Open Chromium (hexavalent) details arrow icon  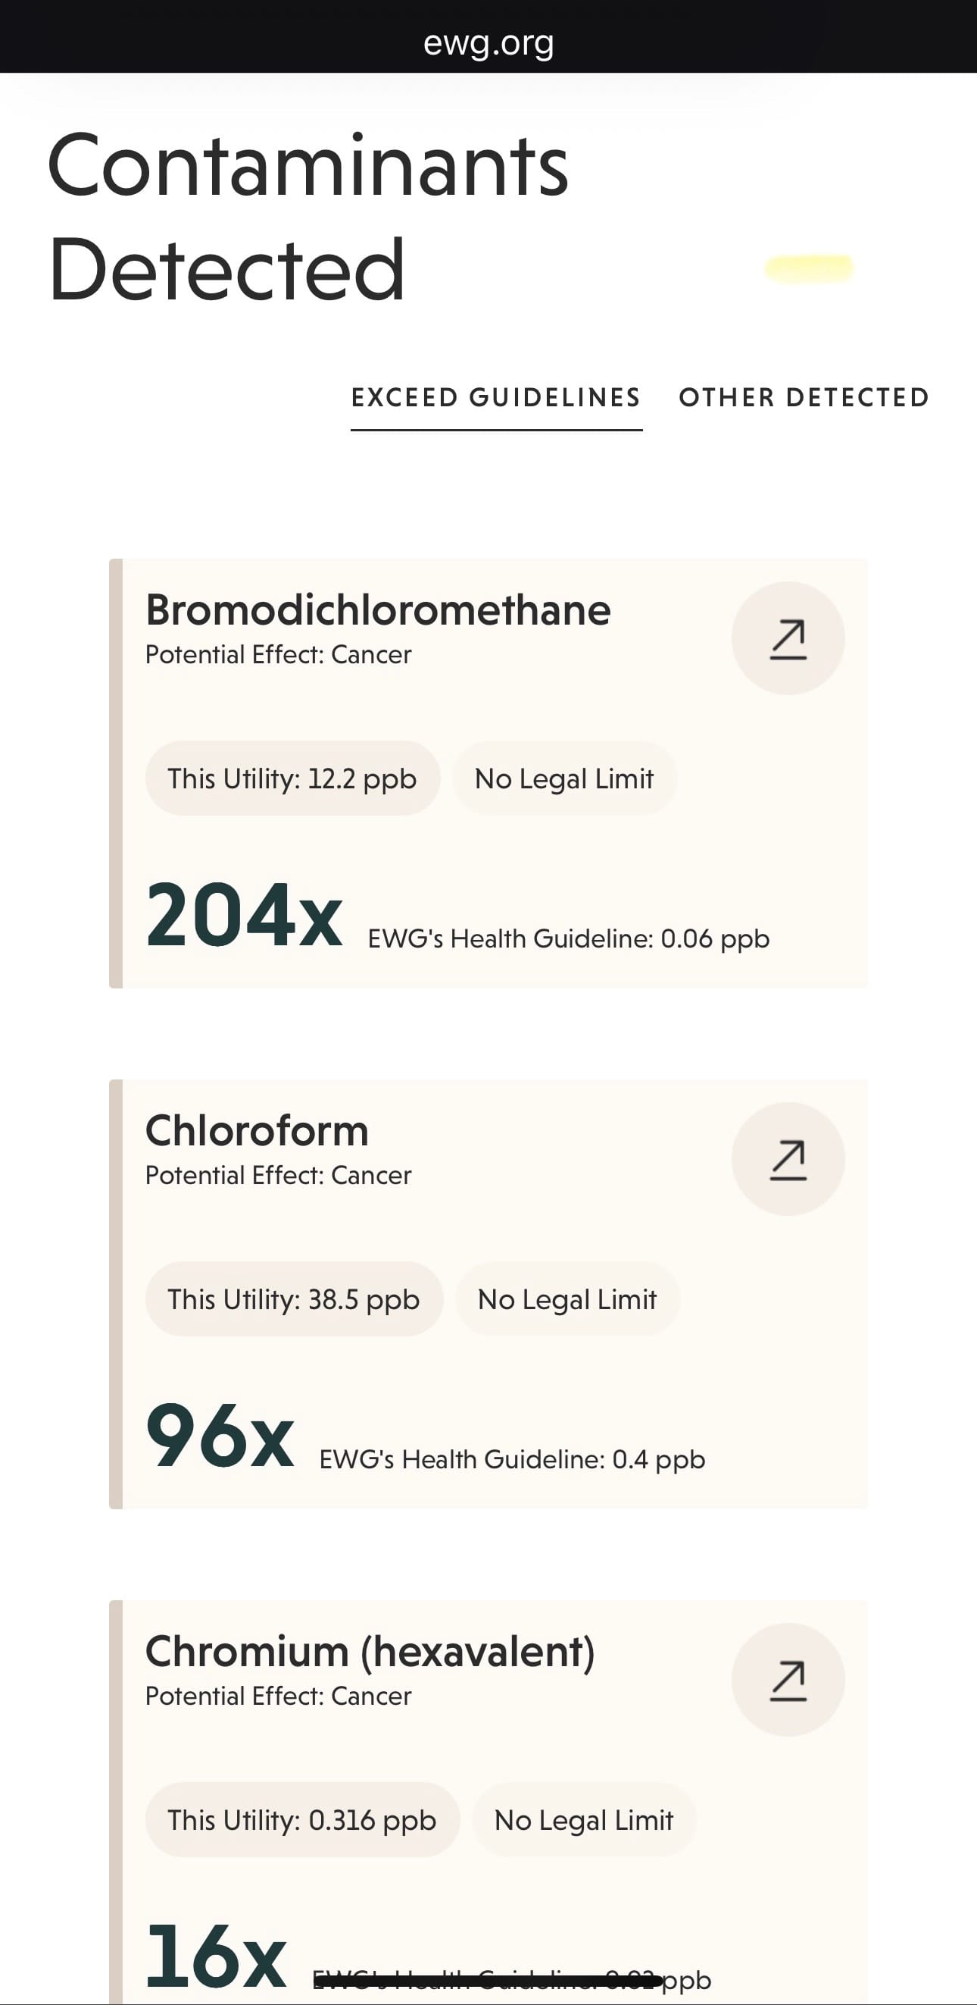[x=788, y=1680]
